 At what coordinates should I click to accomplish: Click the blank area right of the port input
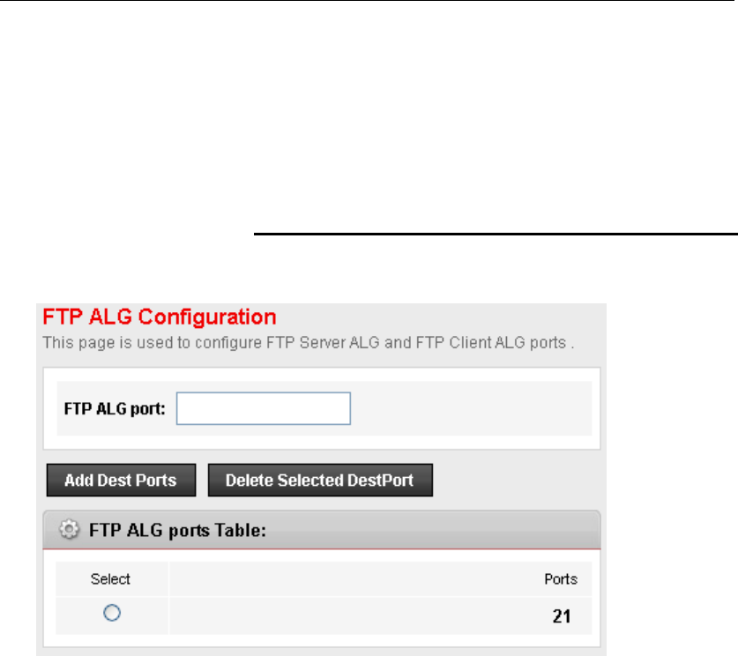[467, 409]
